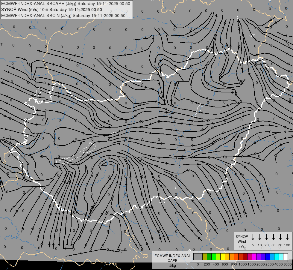Click the 'J/kg' unit in color legend
The height and width of the screenshot is (270, 293).
pos(172,265)
